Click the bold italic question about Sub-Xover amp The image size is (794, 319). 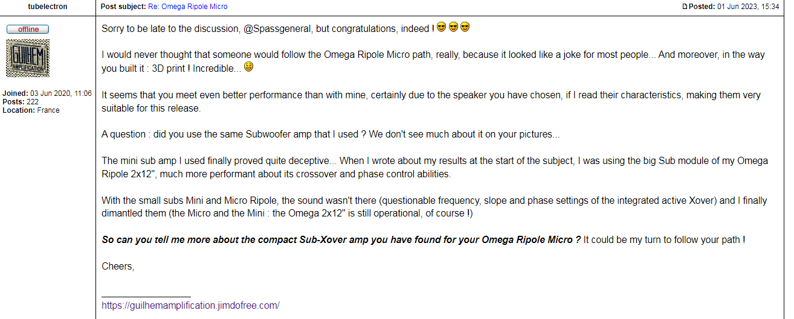coord(341,239)
